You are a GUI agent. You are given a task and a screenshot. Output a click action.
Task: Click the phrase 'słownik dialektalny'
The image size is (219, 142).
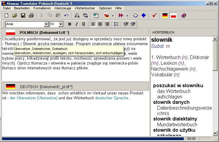click(x=175, y=119)
